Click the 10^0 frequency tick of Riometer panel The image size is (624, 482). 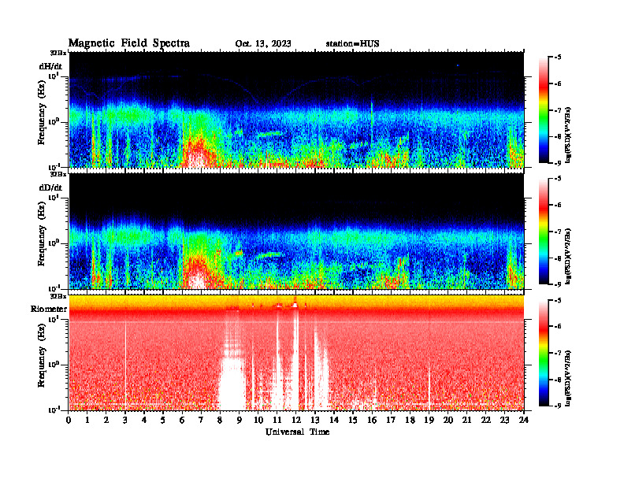coord(54,365)
